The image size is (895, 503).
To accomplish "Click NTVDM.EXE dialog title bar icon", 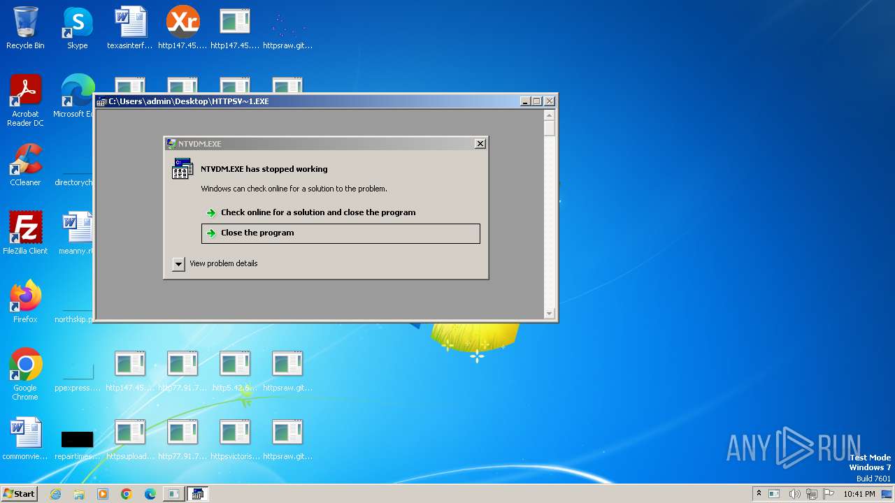I will click(171, 144).
